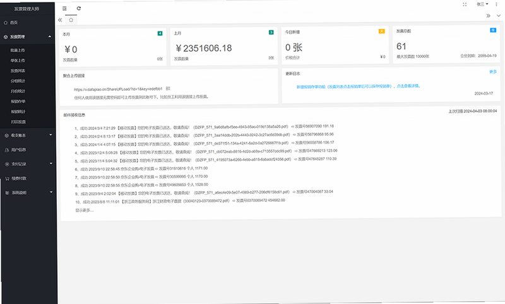Open 月份统计 submenu item
The image size is (505, 304).
tap(18, 91)
